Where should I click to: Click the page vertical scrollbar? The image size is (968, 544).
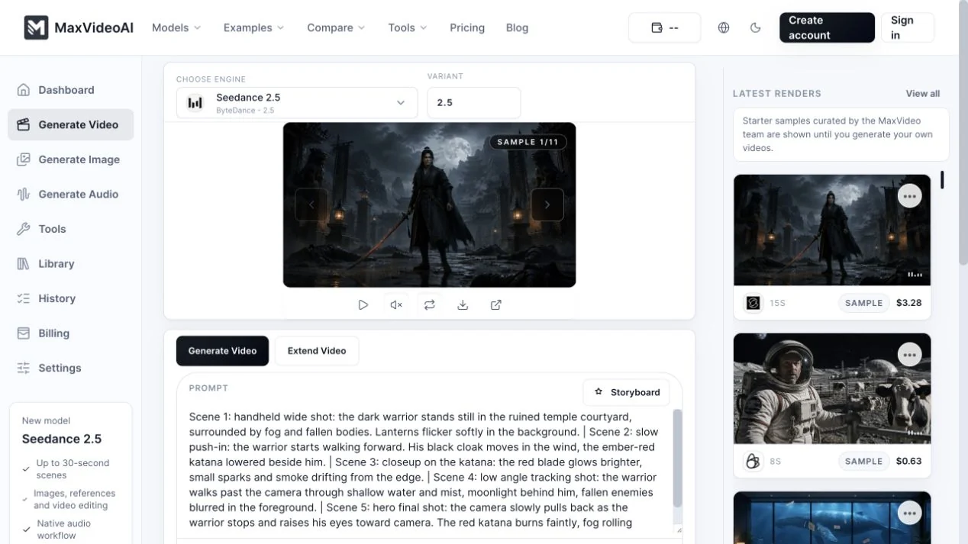click(x=963, y=134)
